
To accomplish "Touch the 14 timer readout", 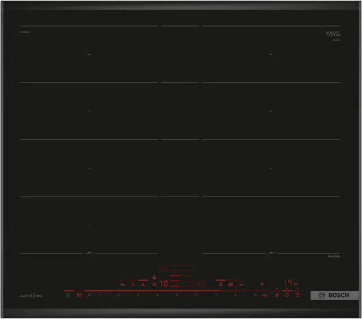I will click(288, 282).
